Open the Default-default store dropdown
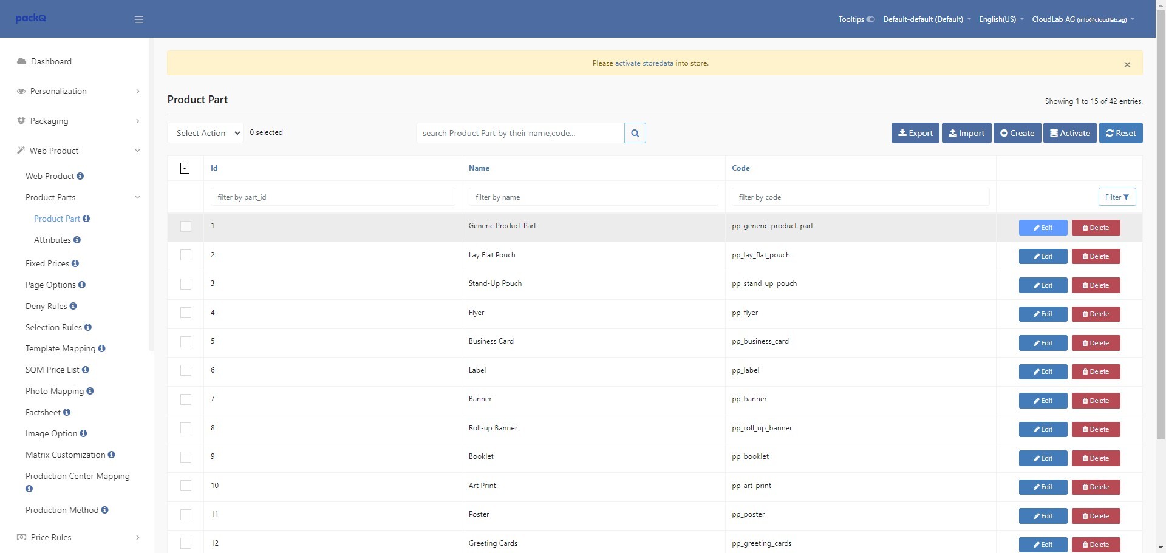Screen dimensions: 1166x553 (x=927, y=19)
